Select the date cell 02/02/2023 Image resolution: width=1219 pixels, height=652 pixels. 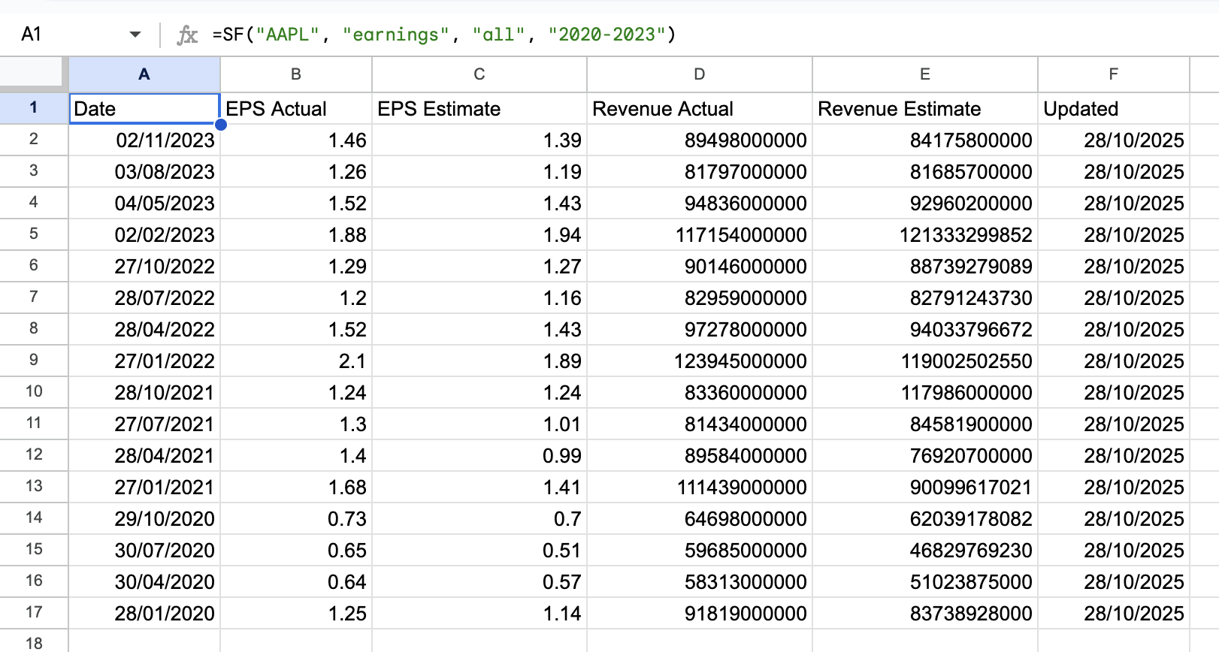click(144, 234)
